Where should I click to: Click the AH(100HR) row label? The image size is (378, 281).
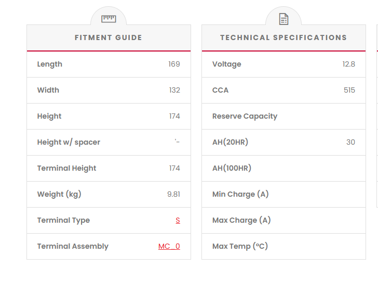pyautogui.click(x=232, y=168)
